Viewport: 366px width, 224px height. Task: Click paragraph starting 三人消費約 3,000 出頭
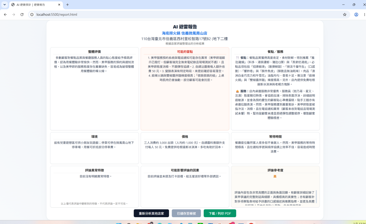click(x=185, y=145)
